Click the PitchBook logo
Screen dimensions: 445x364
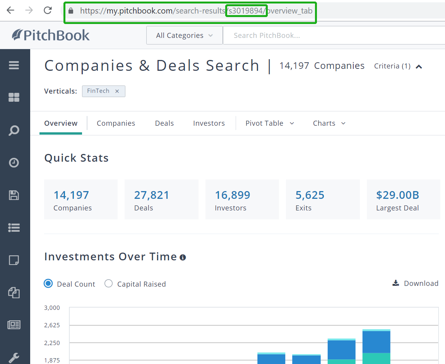pos(50,35)
